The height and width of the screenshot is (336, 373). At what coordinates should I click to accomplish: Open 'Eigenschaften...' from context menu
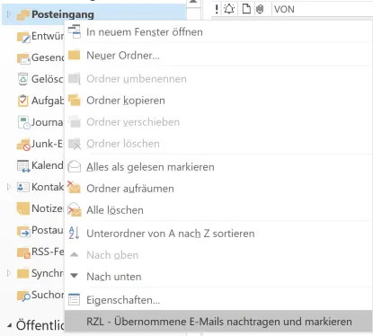218,300
